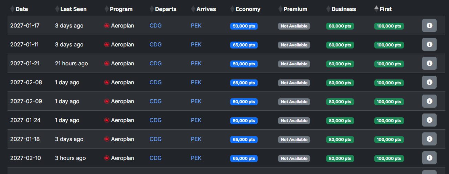
Task: Click CDG link in 2027-01-17 row
Action: pos(156,26)
